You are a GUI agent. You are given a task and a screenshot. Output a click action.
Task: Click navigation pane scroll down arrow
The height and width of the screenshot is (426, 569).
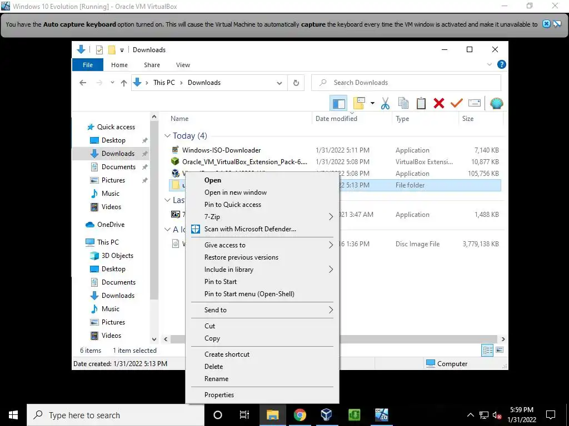pos(154,339)
